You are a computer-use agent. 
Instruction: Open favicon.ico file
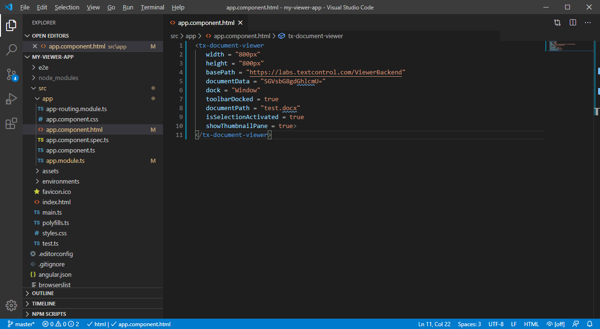click(x=93, y=192)
